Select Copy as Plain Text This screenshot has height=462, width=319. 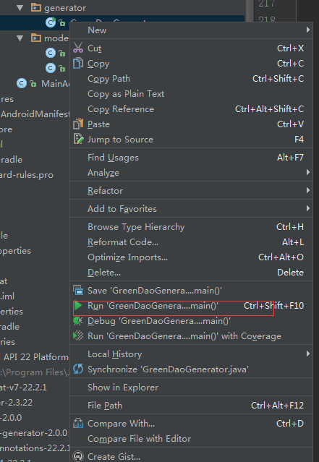(192, 94)
